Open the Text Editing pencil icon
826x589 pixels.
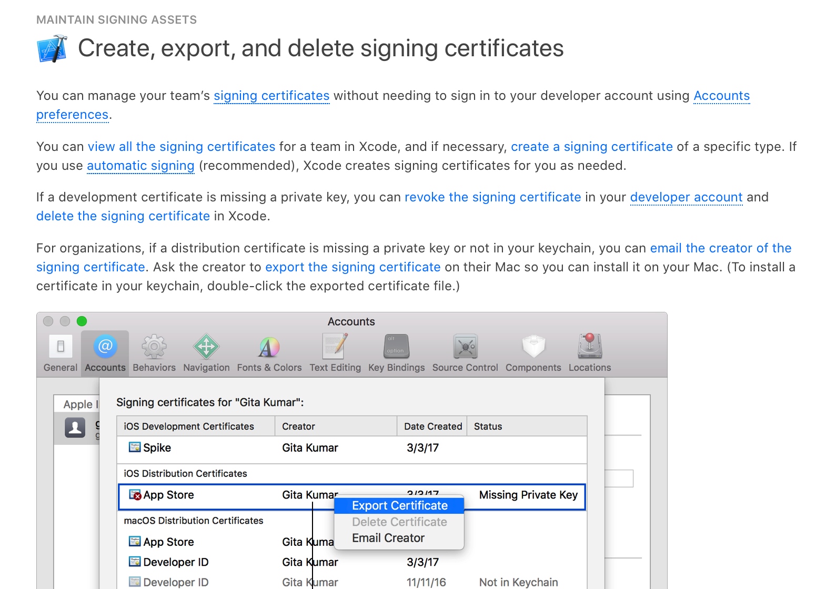coord(335,347)
